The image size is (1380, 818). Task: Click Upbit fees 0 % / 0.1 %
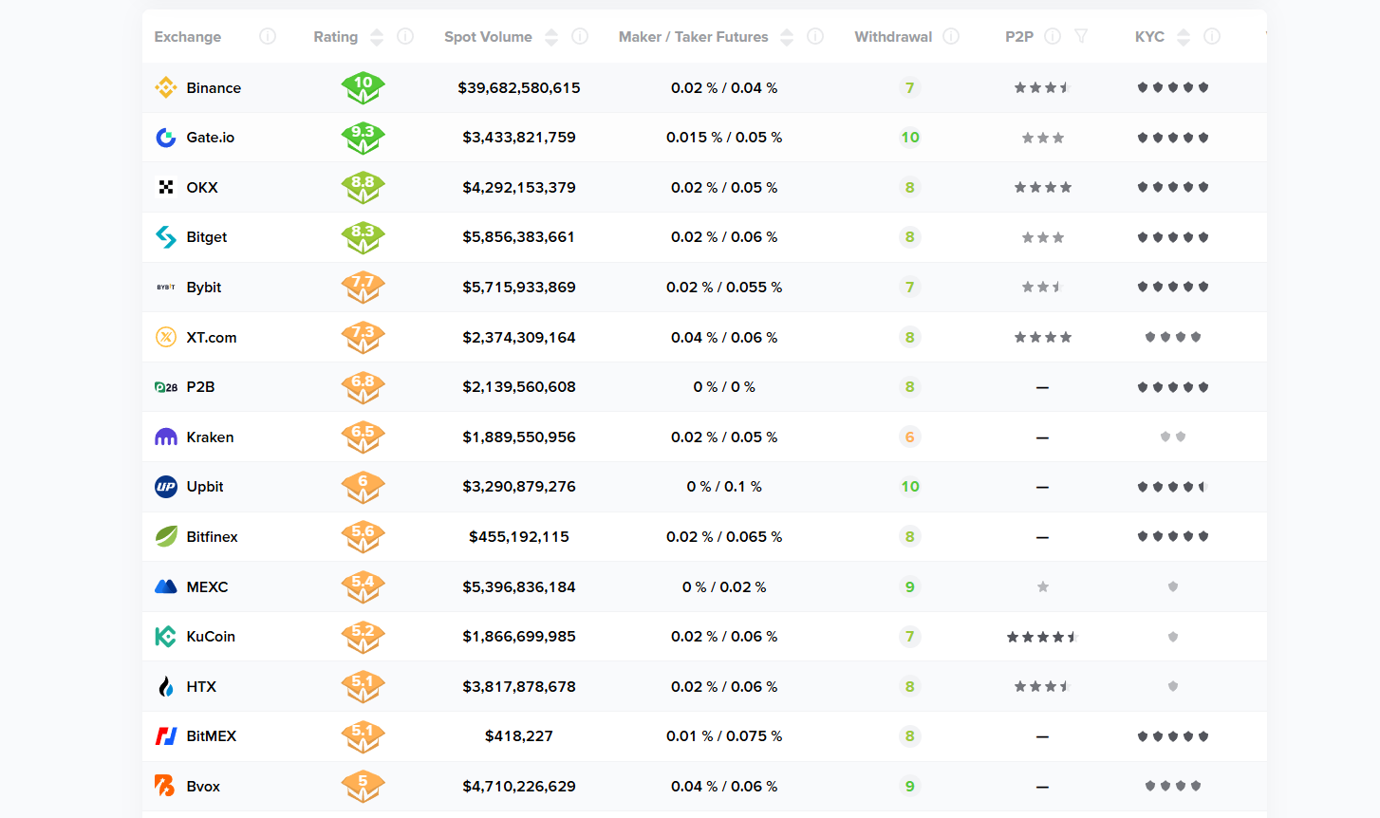[x=724, y=487]
